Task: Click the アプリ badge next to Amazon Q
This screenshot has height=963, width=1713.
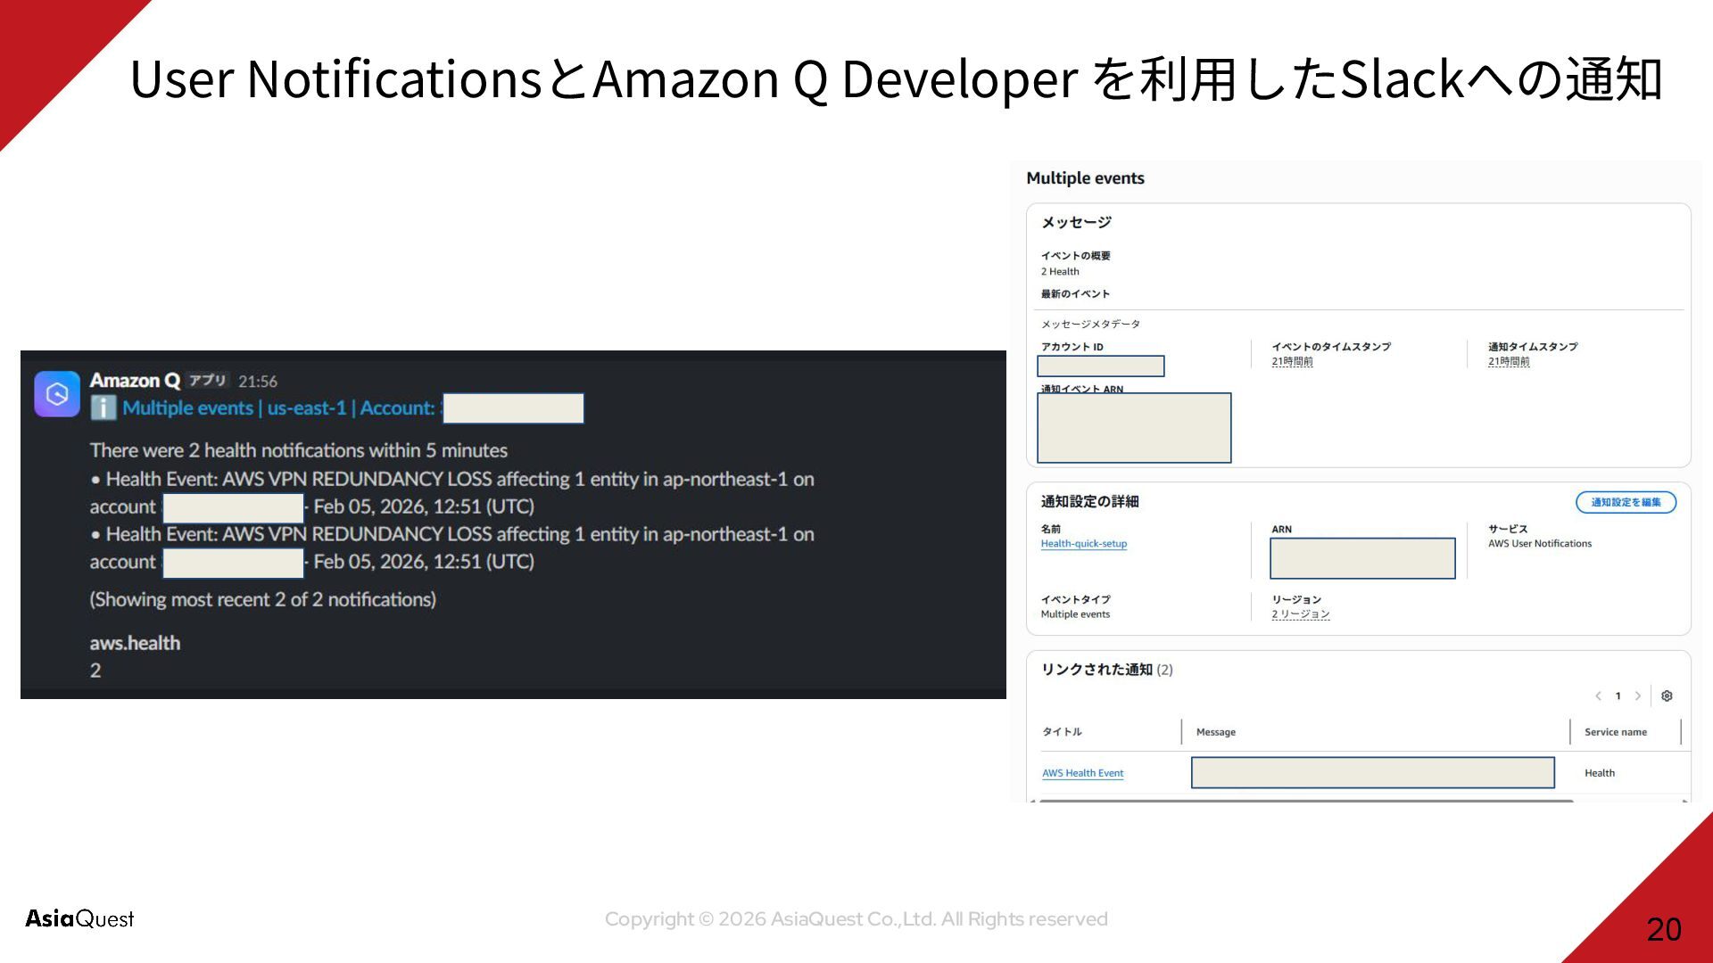Action: tap(207, 381)
